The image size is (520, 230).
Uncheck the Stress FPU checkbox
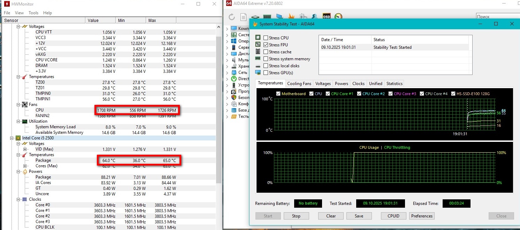tap(266, 45)
